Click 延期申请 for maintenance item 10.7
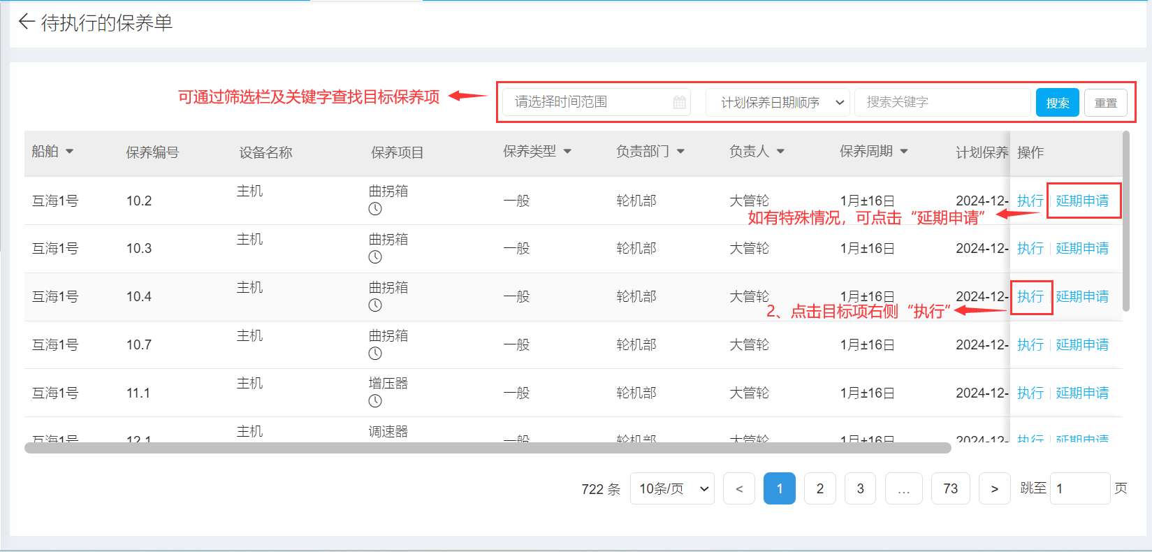The height and width of the screenshot is (552, 1152). (x=1082, y=344)
